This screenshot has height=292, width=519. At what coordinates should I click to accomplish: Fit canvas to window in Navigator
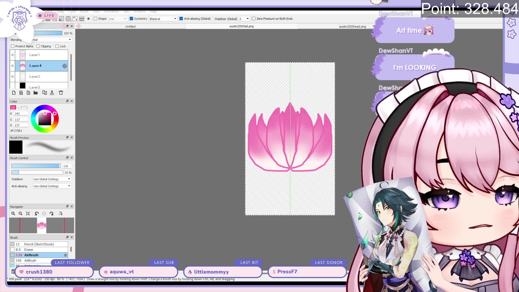28,214
